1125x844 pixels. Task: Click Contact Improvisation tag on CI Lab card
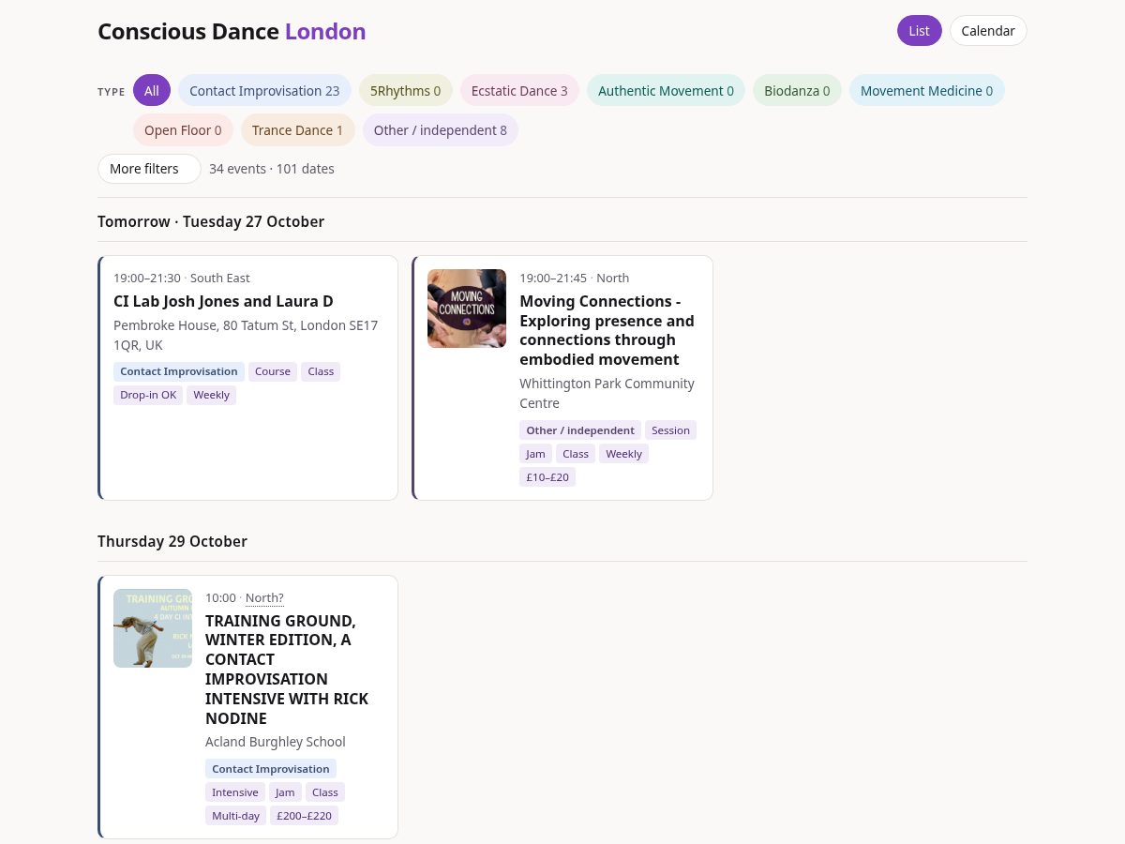pos(179,371)
